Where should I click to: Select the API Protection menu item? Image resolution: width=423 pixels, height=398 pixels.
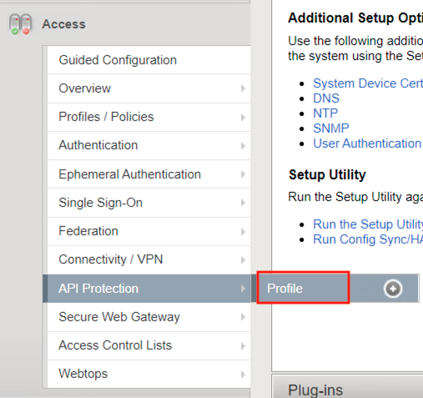click(x=147, y=289)
